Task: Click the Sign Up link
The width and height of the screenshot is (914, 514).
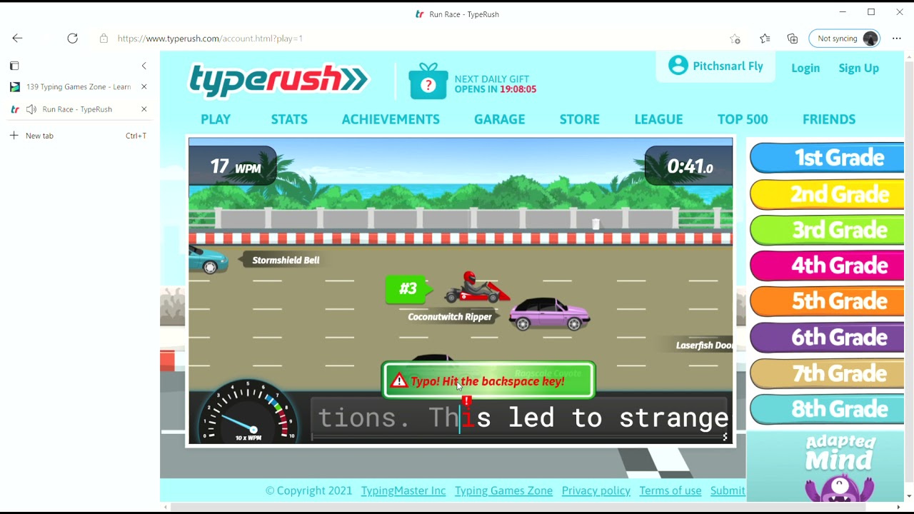Action: coord(858,68)
